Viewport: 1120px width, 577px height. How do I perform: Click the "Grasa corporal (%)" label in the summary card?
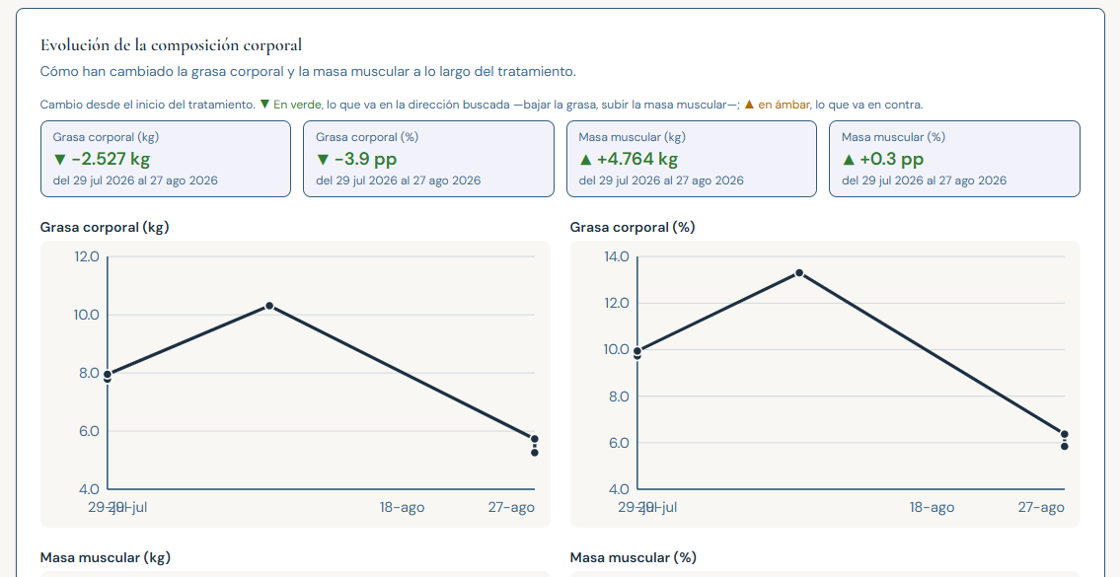click(367, 137)
